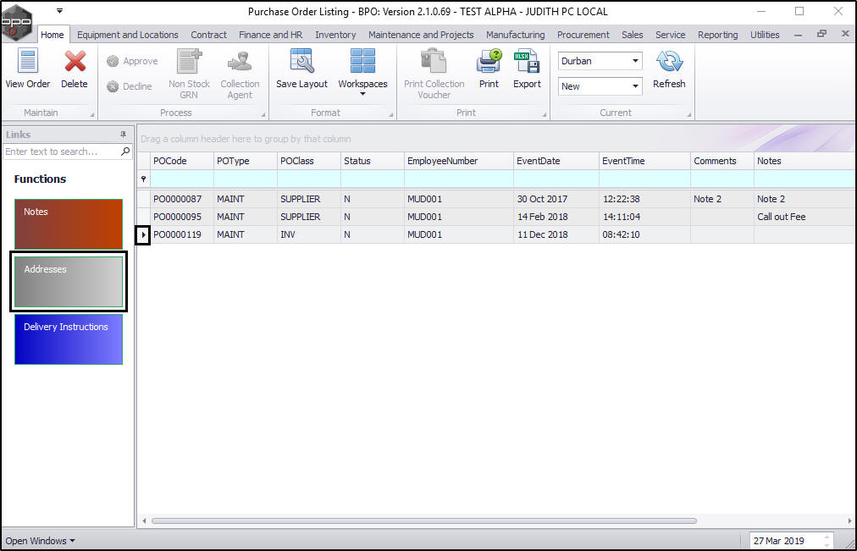Click the 30 Oct 2017 event date cell
The width and height of the screenshot is (857, 551).
pos(556,199)
